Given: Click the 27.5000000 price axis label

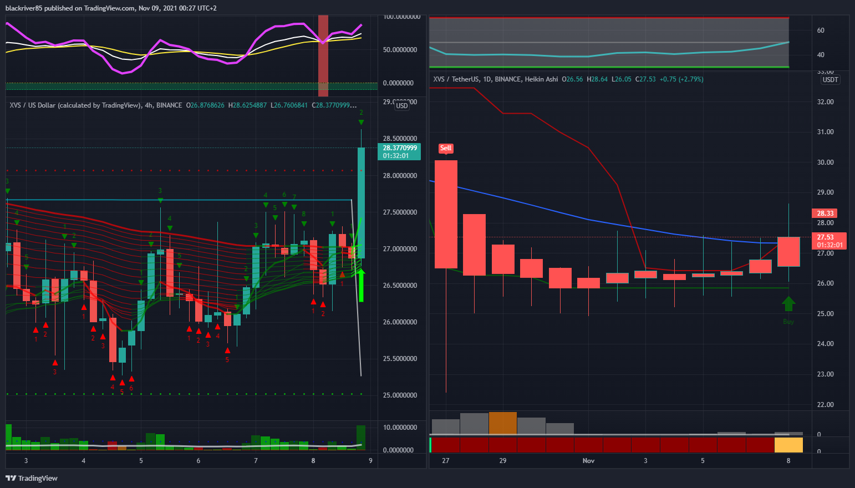Looking at the screenshot, I should click(x=400, y=212).
